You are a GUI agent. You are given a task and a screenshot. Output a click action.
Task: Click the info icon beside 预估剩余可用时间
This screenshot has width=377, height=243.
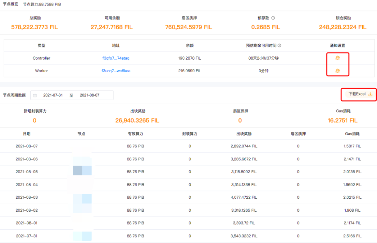pyautogui.click(x=279, y=45)
